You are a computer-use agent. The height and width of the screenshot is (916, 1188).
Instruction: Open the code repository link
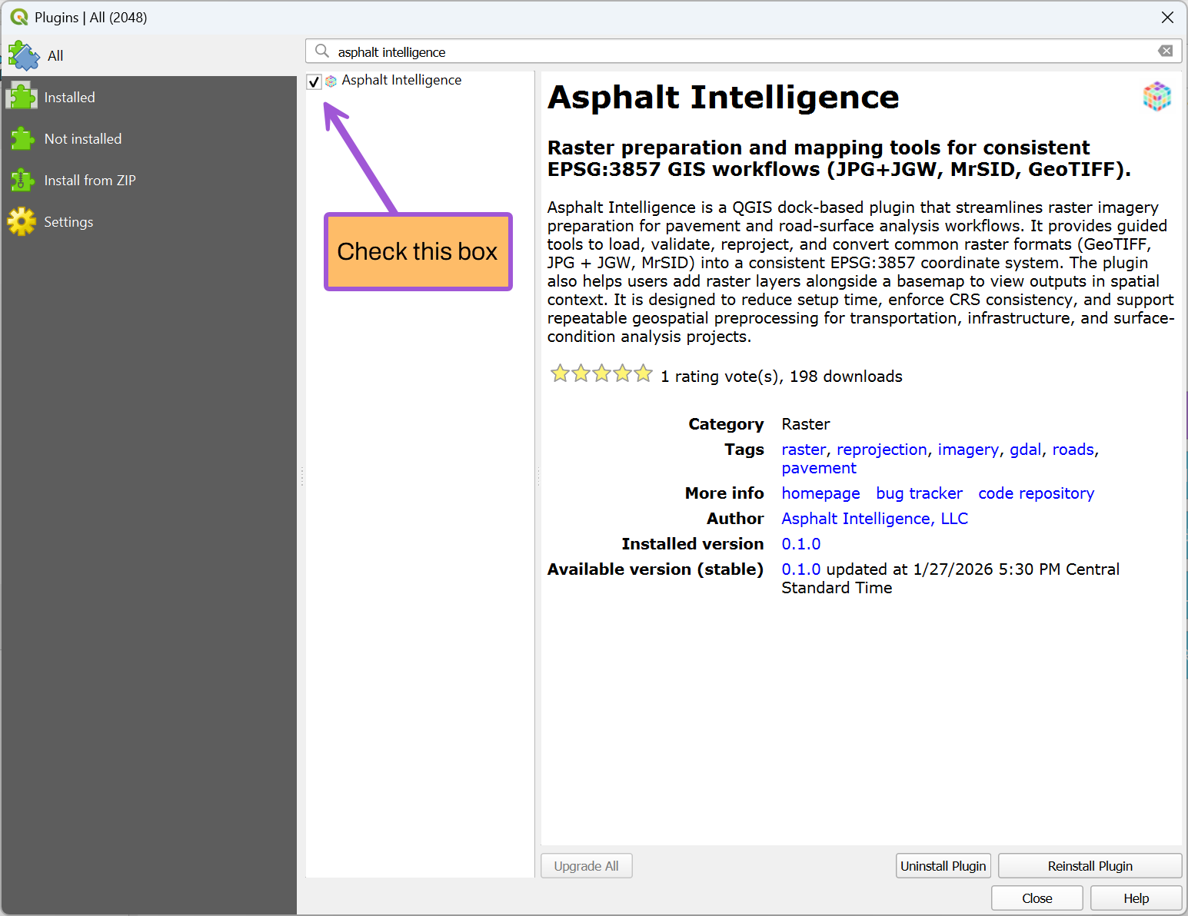tap(1036, 493)
